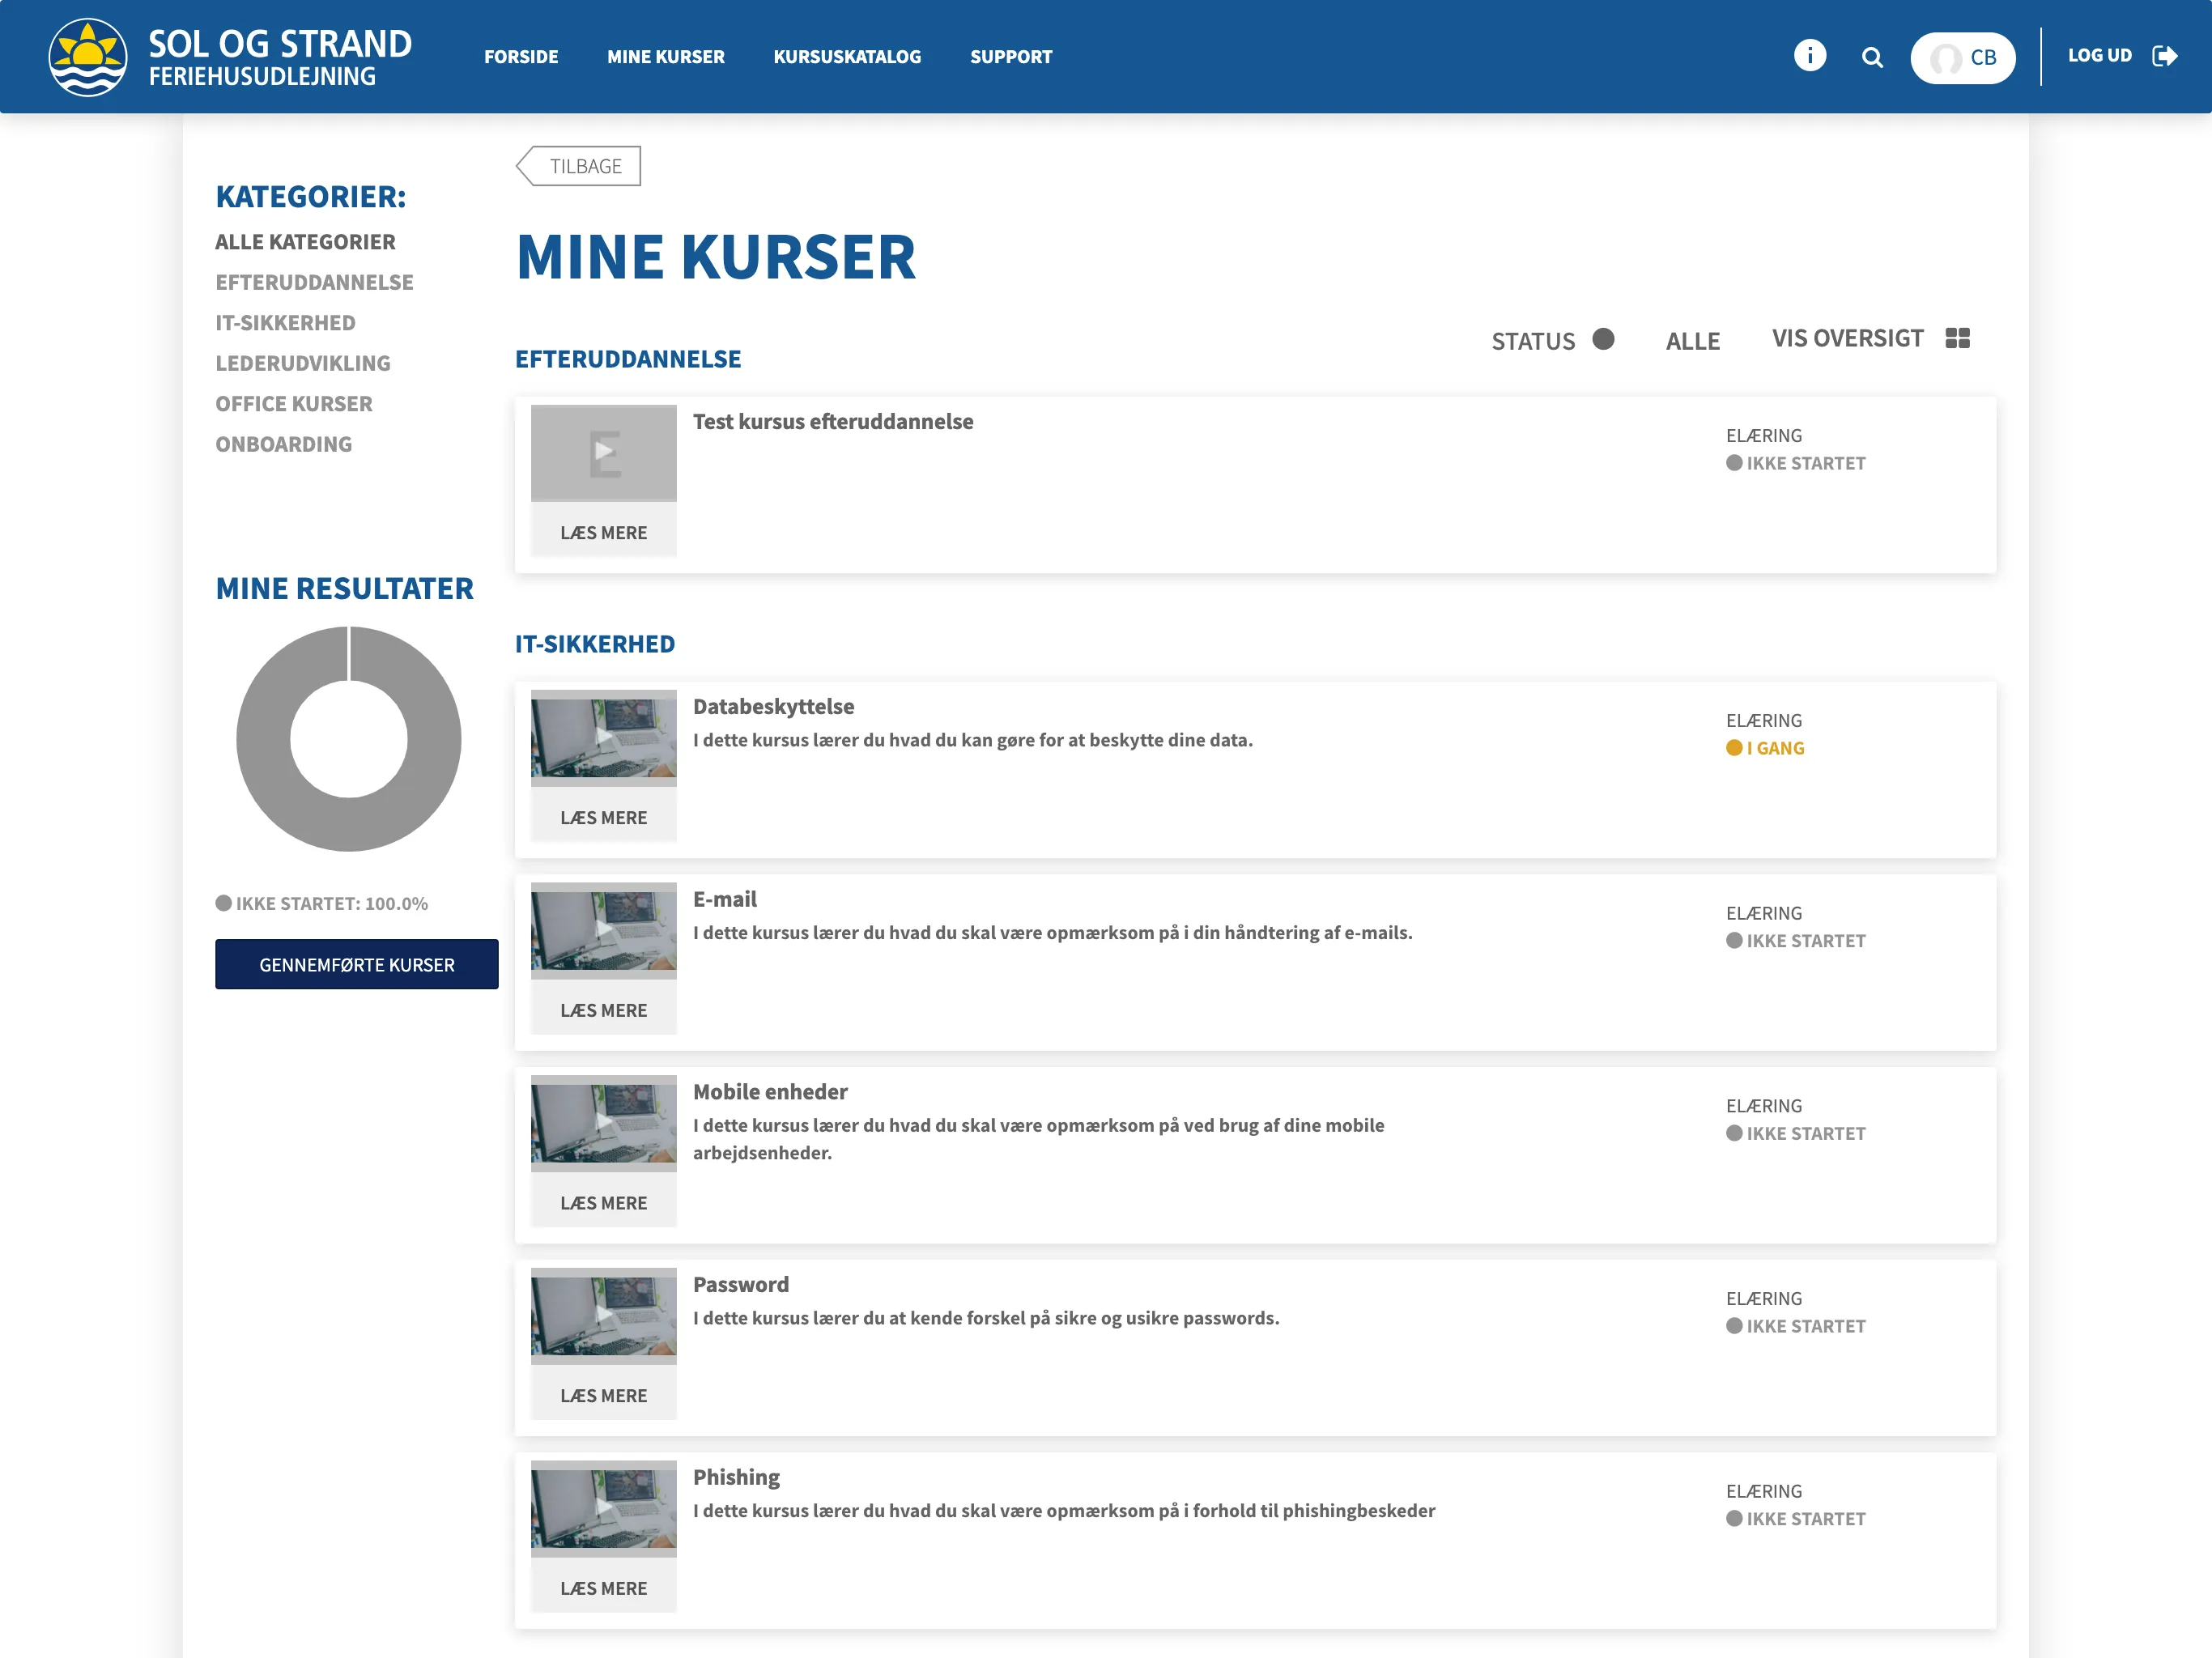This screenshot has width=2212, height=1658.
Task: Filter by Office Kurser category
Action: click(294, 404)
